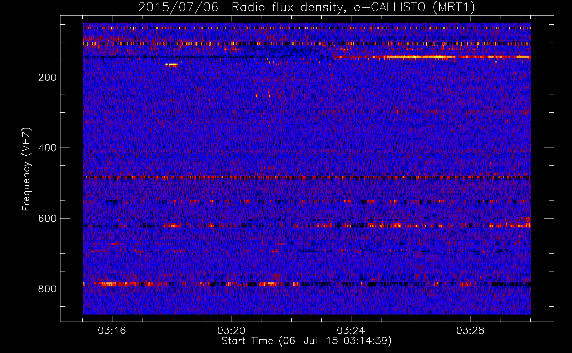Click the small yellow burst below 200 MHz
Viewport: 572px width, 353px height.
tap(171, 65)
